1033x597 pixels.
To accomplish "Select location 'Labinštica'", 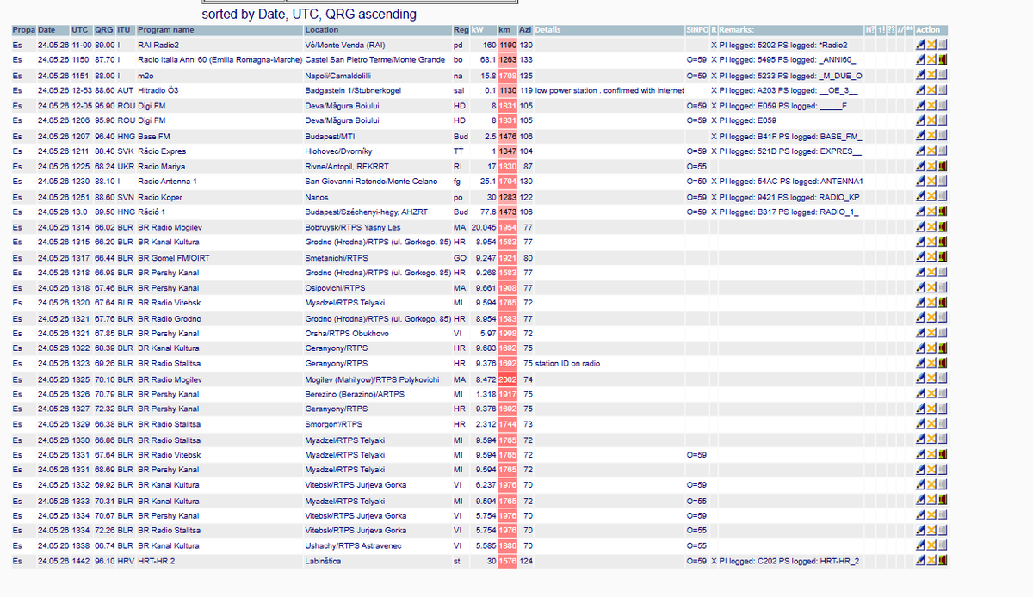I will (x=323, y=561).
